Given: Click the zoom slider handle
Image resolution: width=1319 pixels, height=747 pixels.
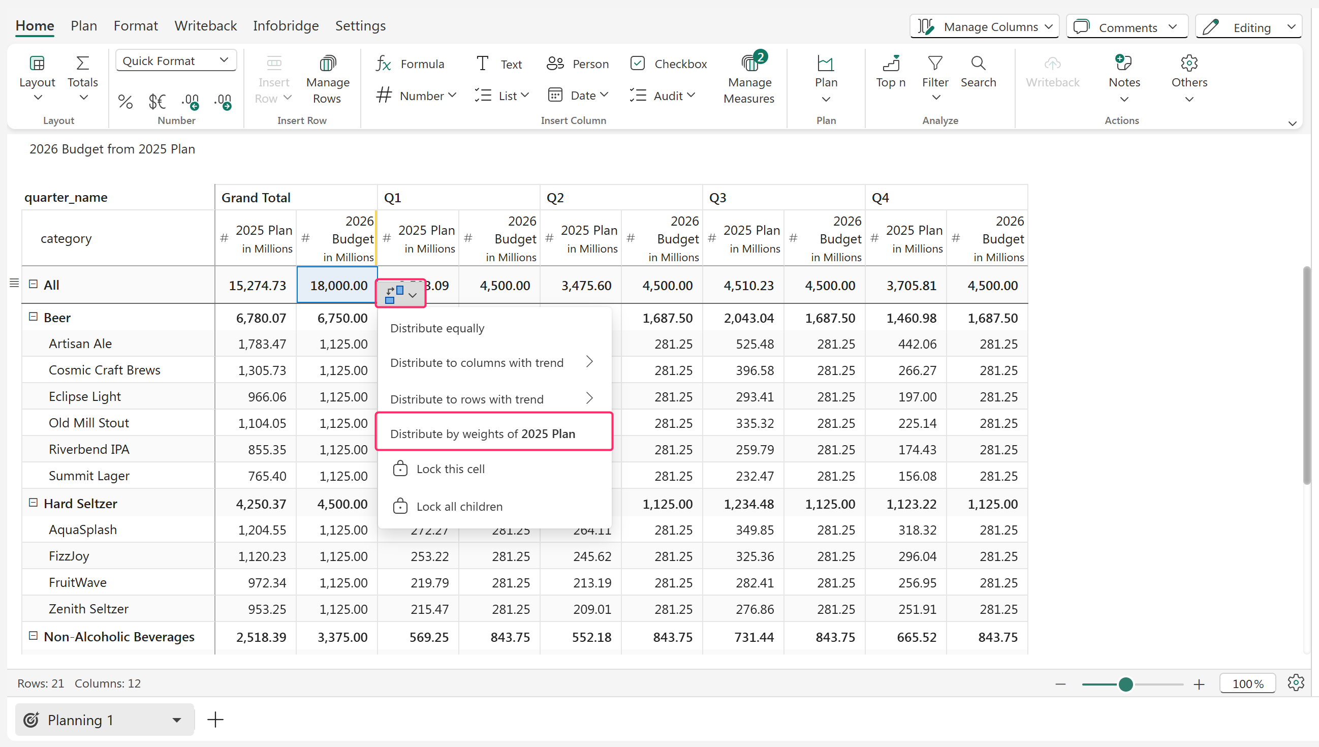Looking at the screenshot, I should click(x=1125, y=684).
